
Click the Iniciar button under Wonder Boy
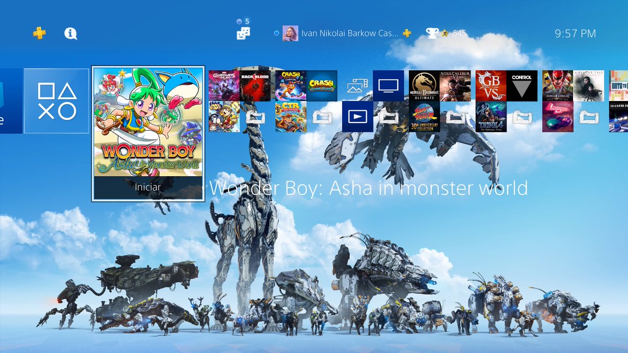(x=148, y=187)
